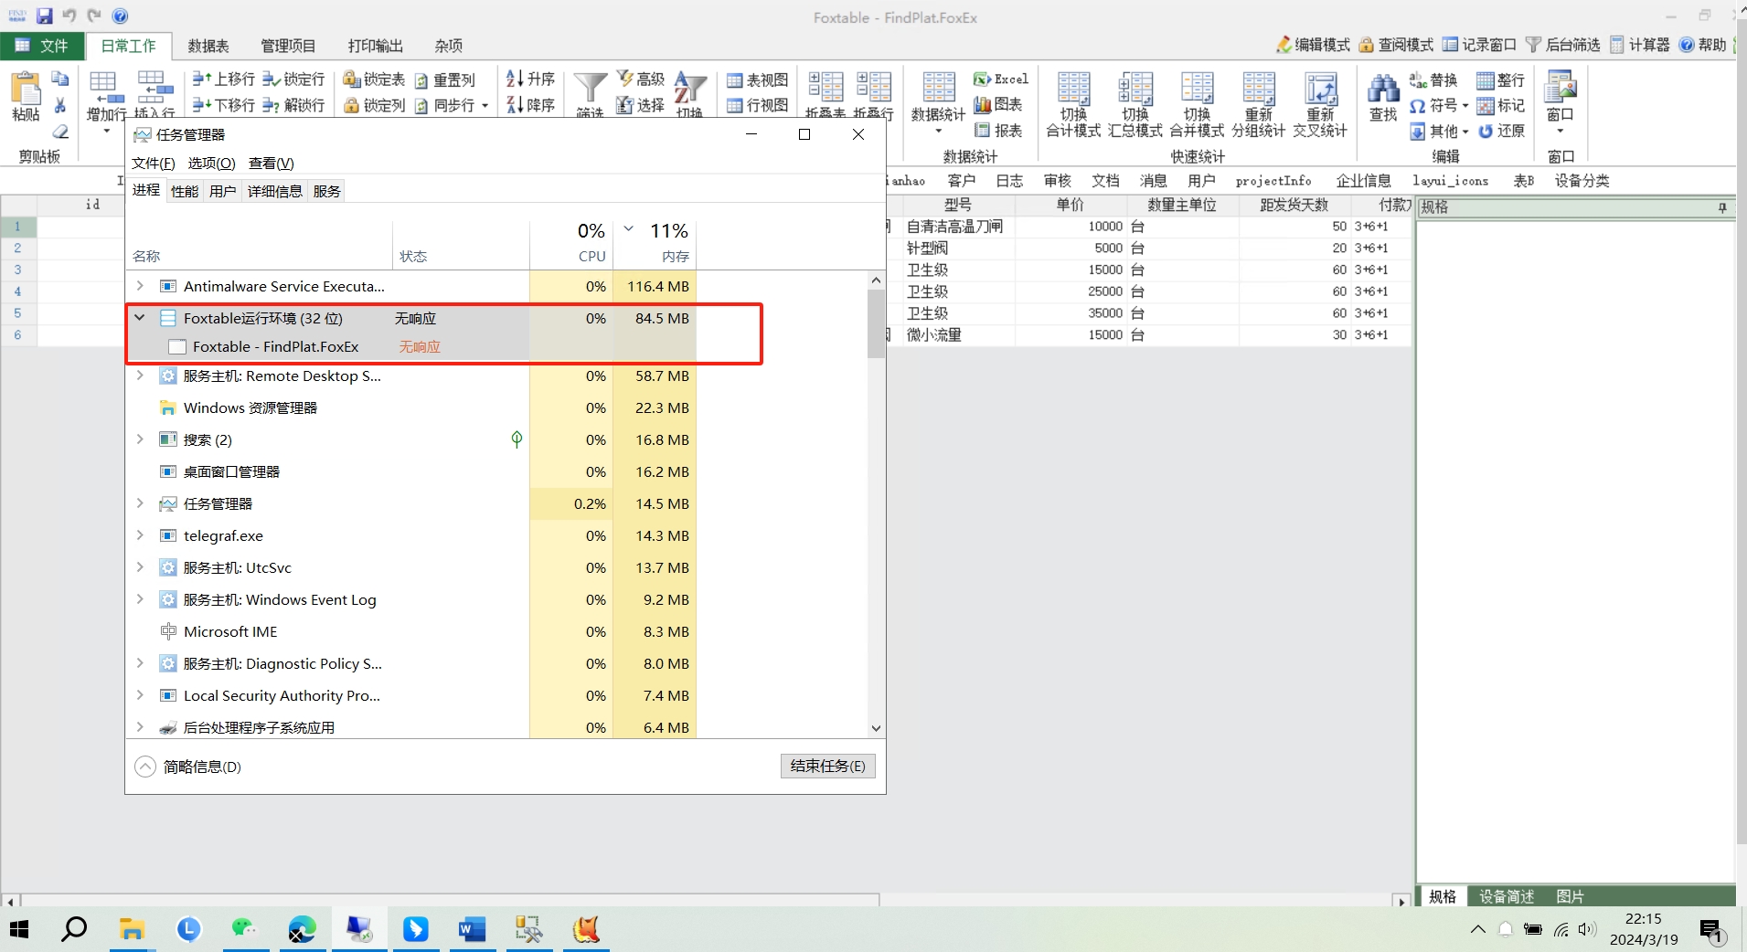Open 报表 report tool

(998, 131)
